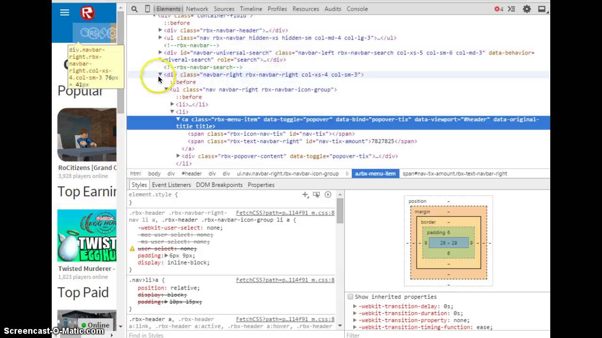602x338 pixels.
Task: Open the Profiles panel tab
Action: pos(277,9)
